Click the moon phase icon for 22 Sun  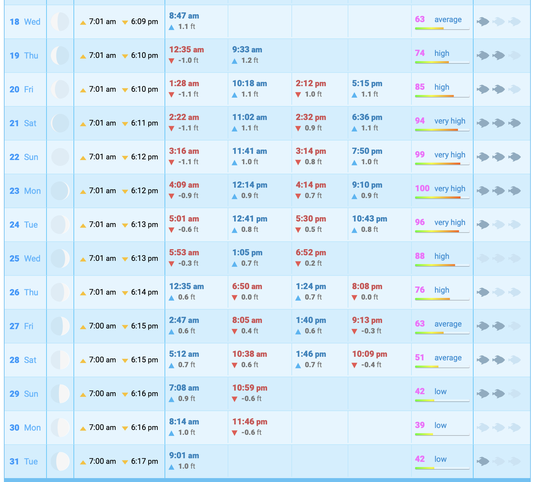tap(60, 157)
